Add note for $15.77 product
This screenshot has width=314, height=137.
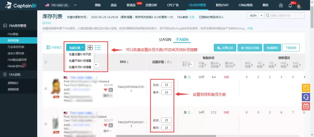pos(111,125)
